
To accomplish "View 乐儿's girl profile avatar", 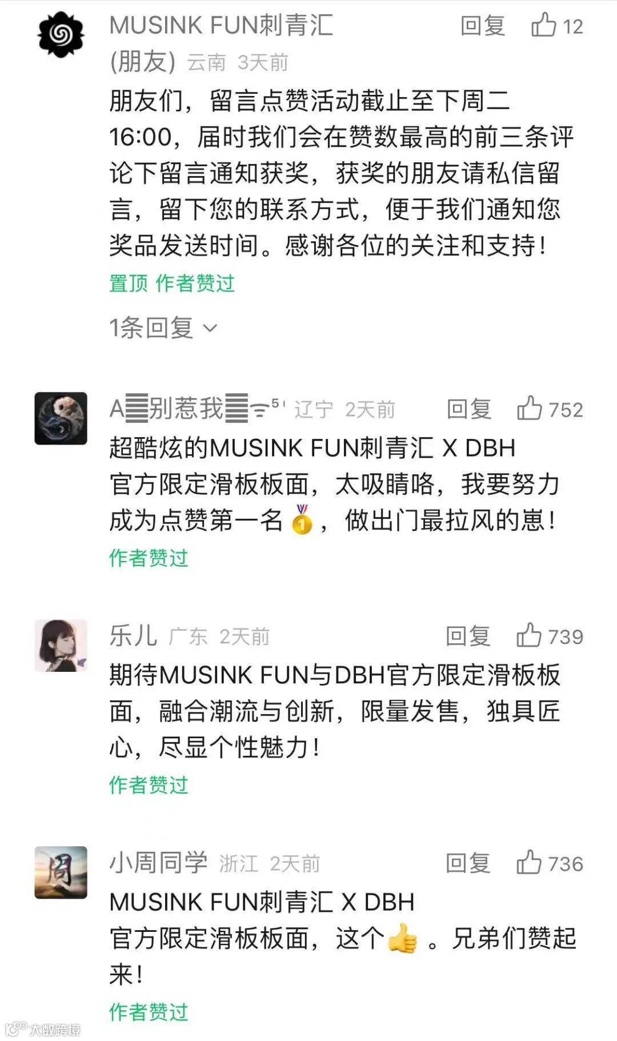I will coord(61,645).
